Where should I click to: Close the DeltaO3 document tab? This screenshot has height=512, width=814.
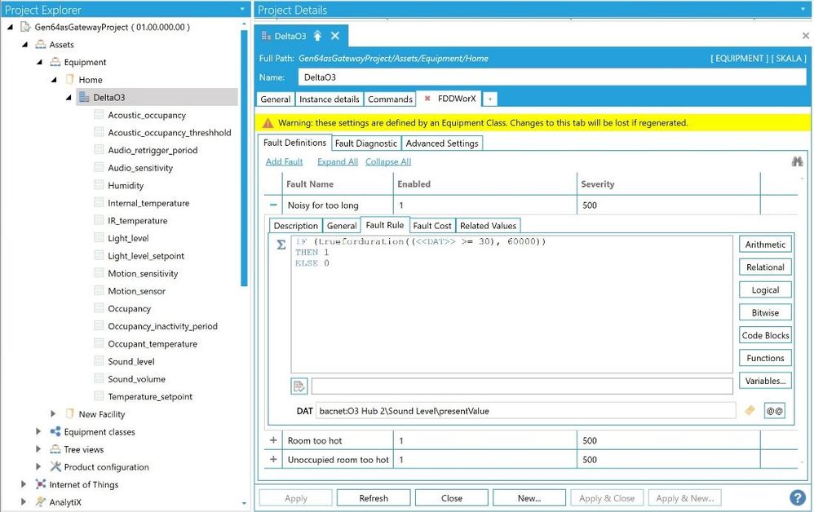[x=335, y=36]
